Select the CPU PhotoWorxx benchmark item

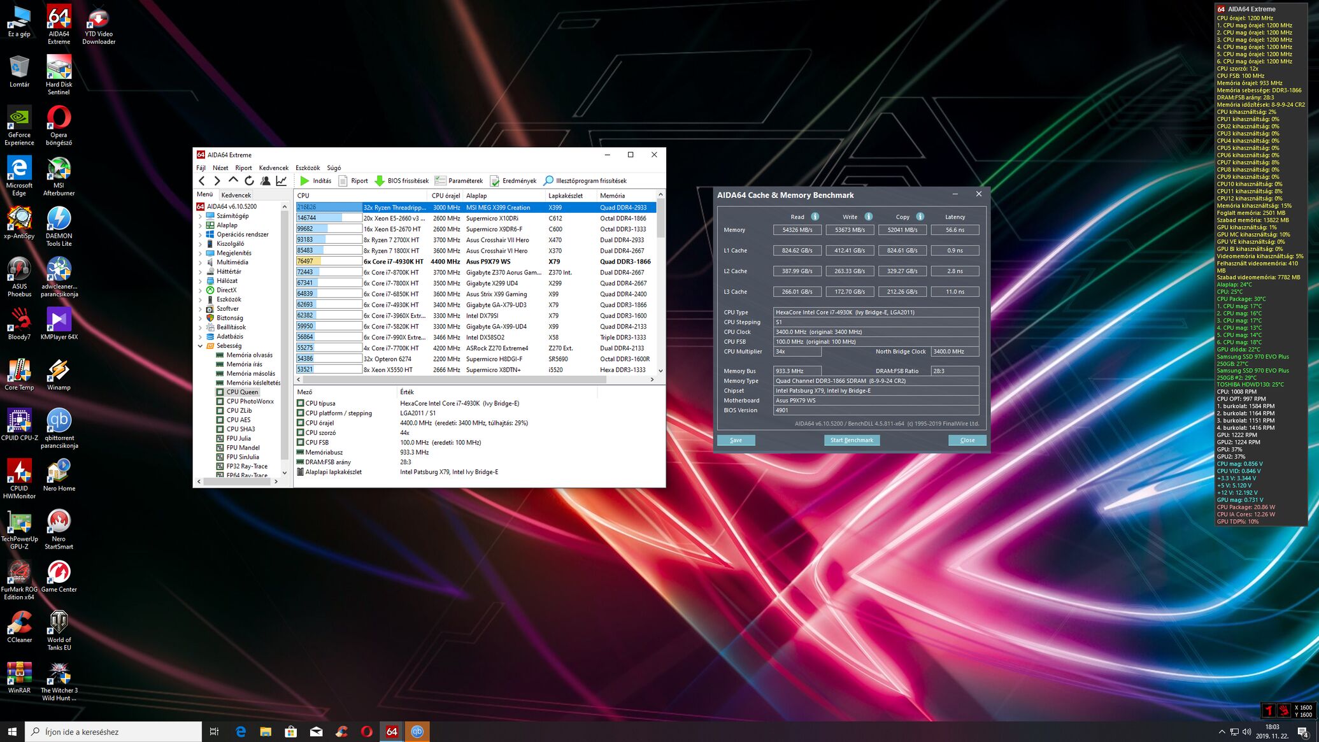(250, 401)
